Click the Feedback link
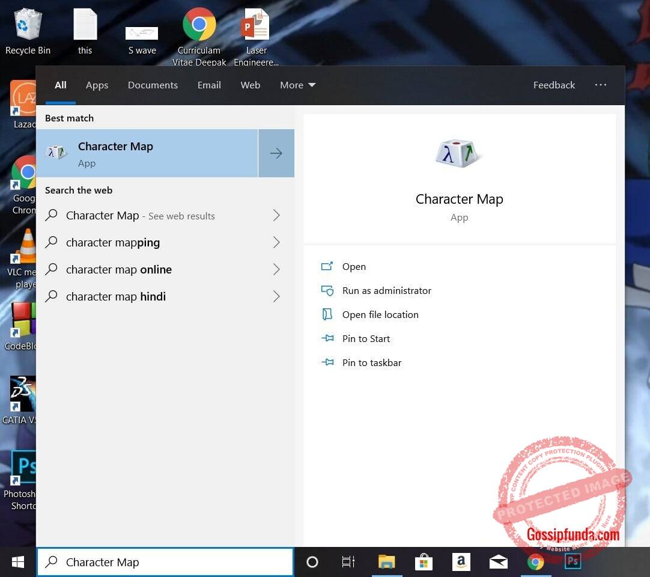 click(x=554, y=85)
